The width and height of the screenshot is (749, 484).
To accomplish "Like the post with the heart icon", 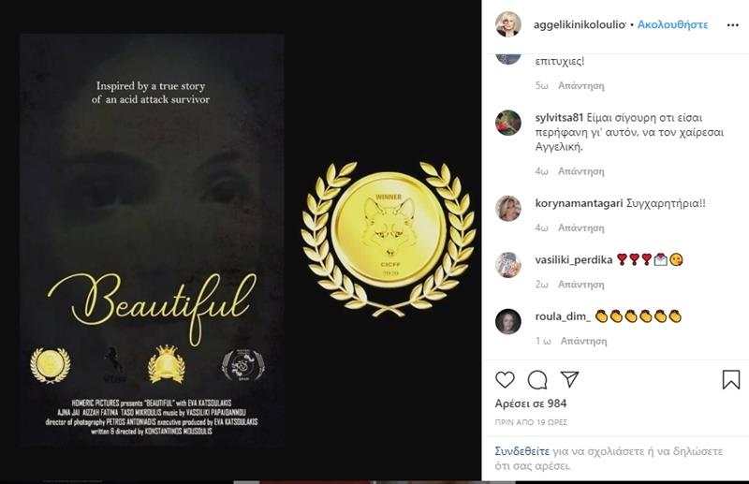I will pyautogui.click(x=505, y=380).
